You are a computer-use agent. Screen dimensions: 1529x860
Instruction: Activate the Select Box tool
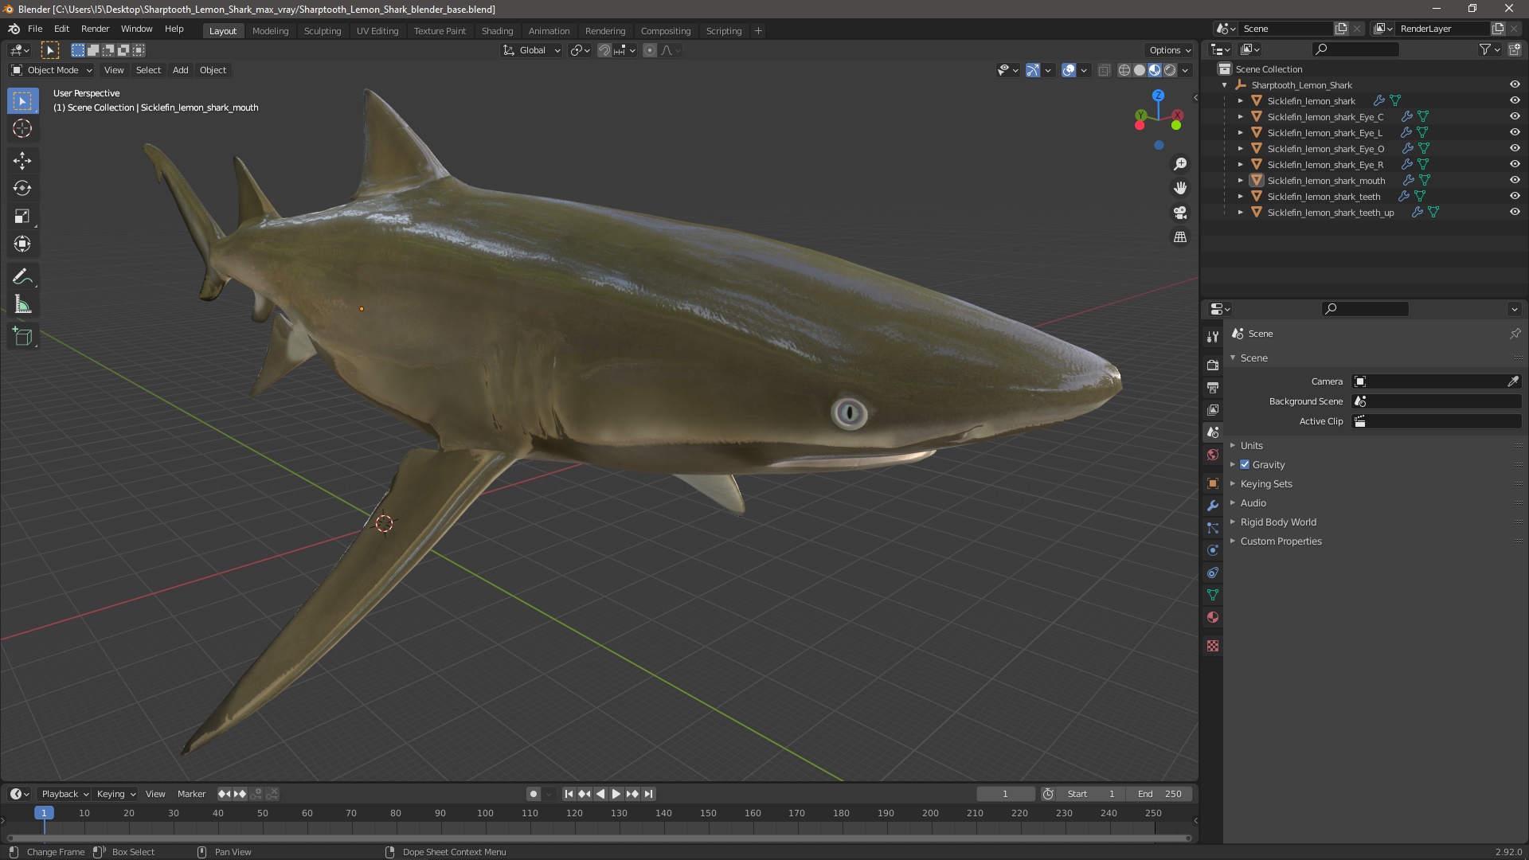coord(22,100)
